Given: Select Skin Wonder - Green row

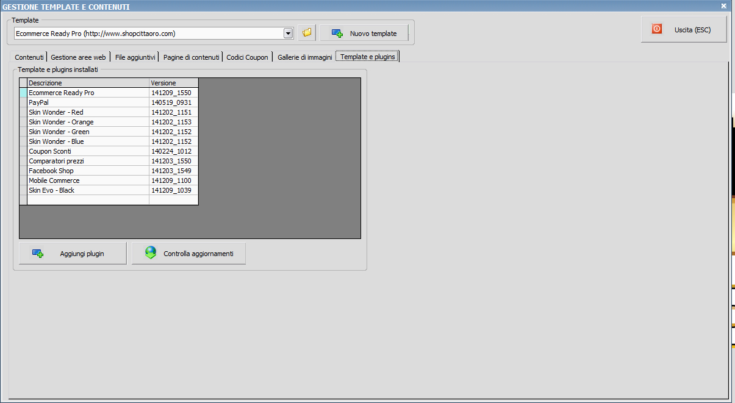Looking at the screenshot, I should (x=109, y=132).
